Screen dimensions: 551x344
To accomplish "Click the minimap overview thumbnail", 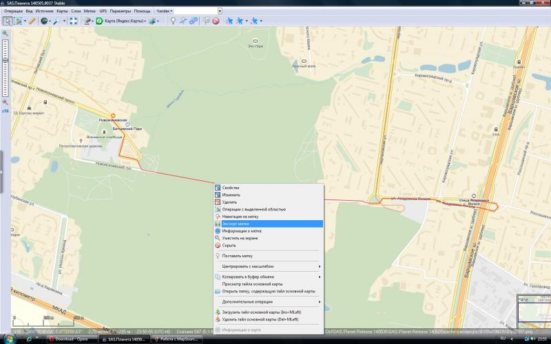I will coord(534,312).
